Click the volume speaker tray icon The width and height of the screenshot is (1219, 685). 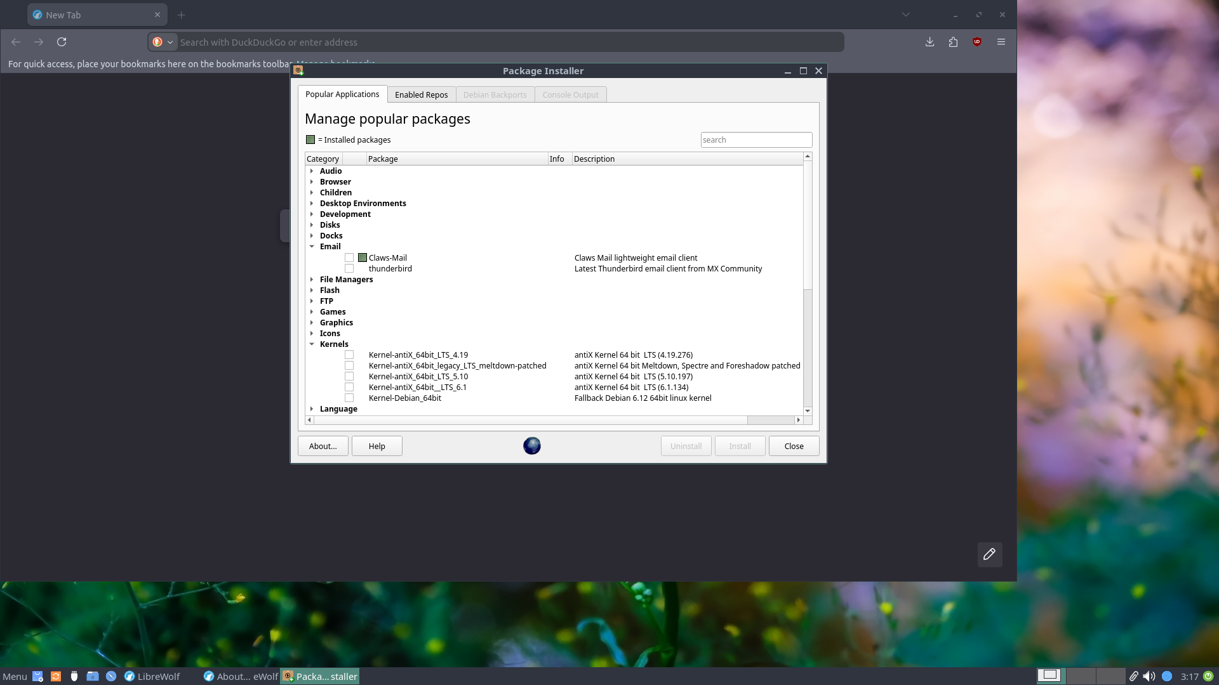pyautogui.click(x=1149, y=676)
